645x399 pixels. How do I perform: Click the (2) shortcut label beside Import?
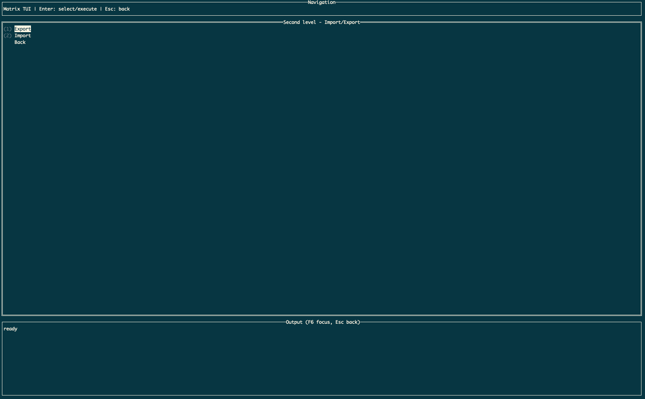[x=8, y=36]
